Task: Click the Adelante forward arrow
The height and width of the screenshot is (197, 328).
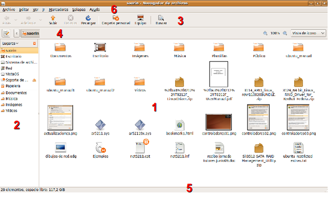Action: [29, 20]
